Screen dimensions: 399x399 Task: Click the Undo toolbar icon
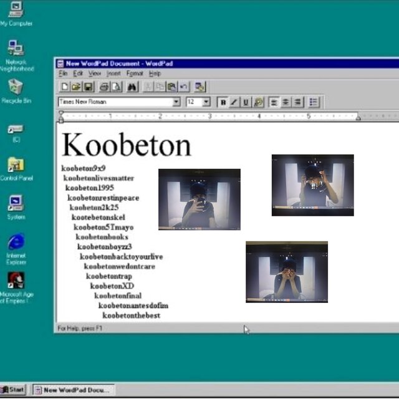tap(183, 87)
